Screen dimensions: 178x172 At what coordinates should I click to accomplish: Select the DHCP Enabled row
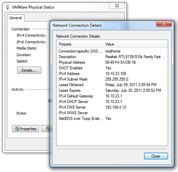[x=112, y=68]
